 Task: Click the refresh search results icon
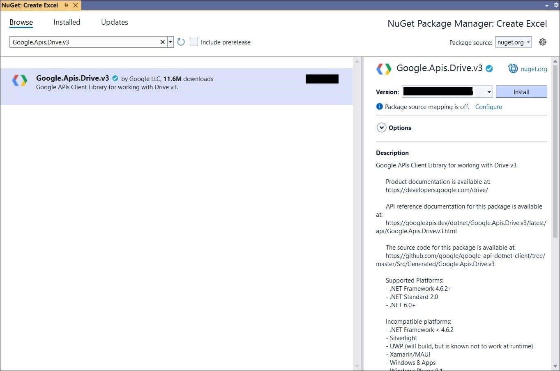pos(181,42)
